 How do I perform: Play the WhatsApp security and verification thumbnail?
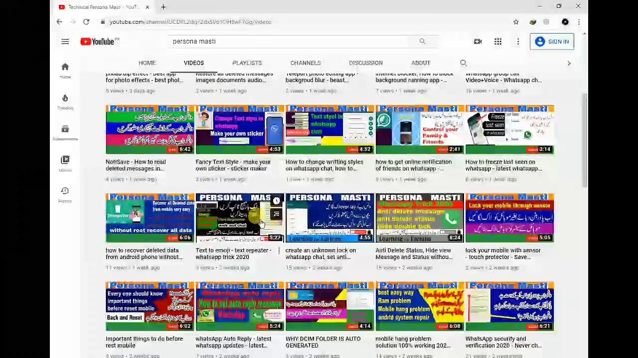(x=509, y=306)
